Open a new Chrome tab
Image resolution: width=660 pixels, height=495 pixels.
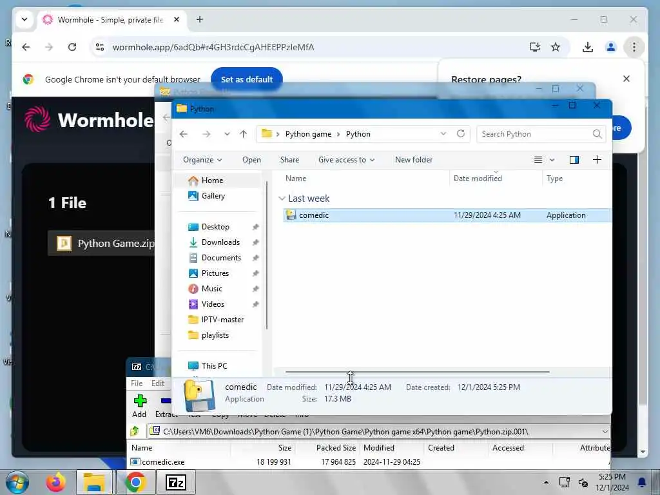(200, 19)
